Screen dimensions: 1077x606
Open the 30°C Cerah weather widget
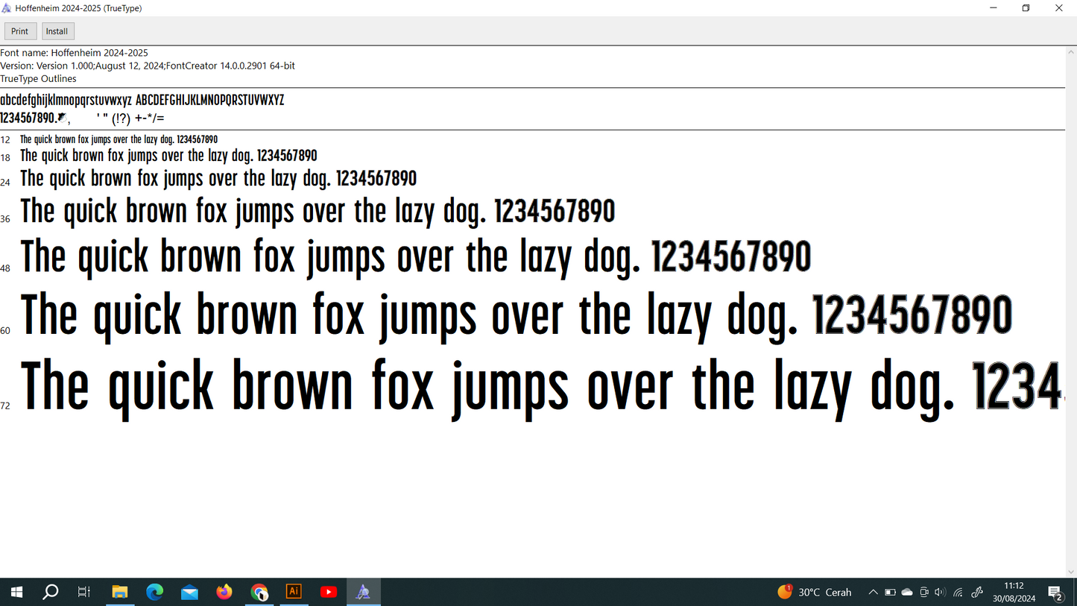click(x=815, y=592)
